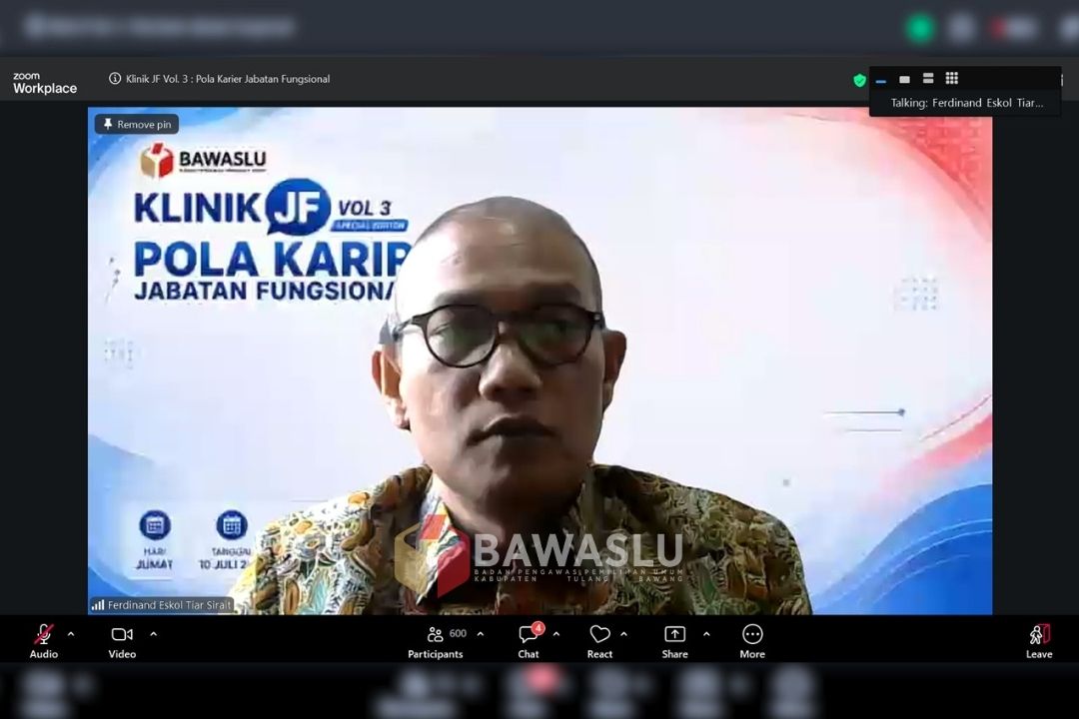
Task: Switch to the grid gallery view icon
Action: [952, 79]
